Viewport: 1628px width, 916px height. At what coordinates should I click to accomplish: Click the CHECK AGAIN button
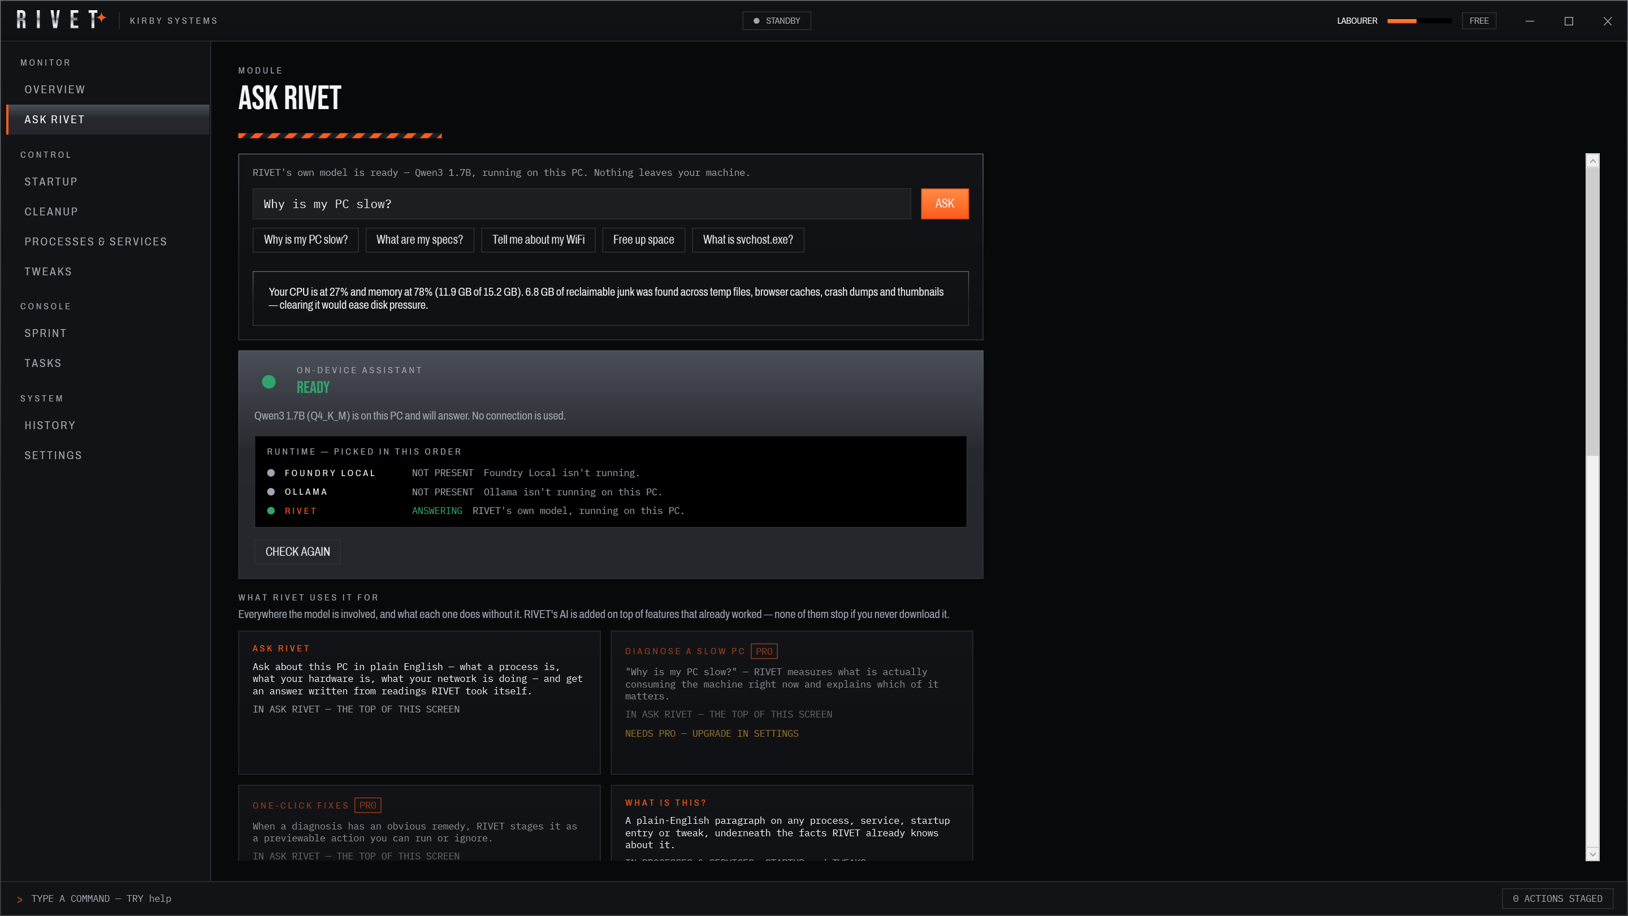297,552
